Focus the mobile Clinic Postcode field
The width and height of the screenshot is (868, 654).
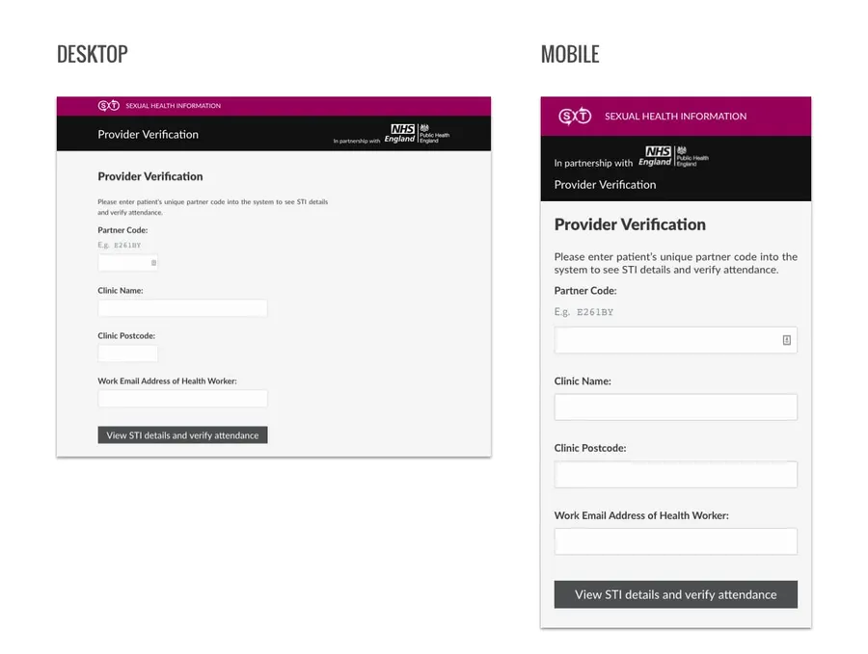point(675,474)
